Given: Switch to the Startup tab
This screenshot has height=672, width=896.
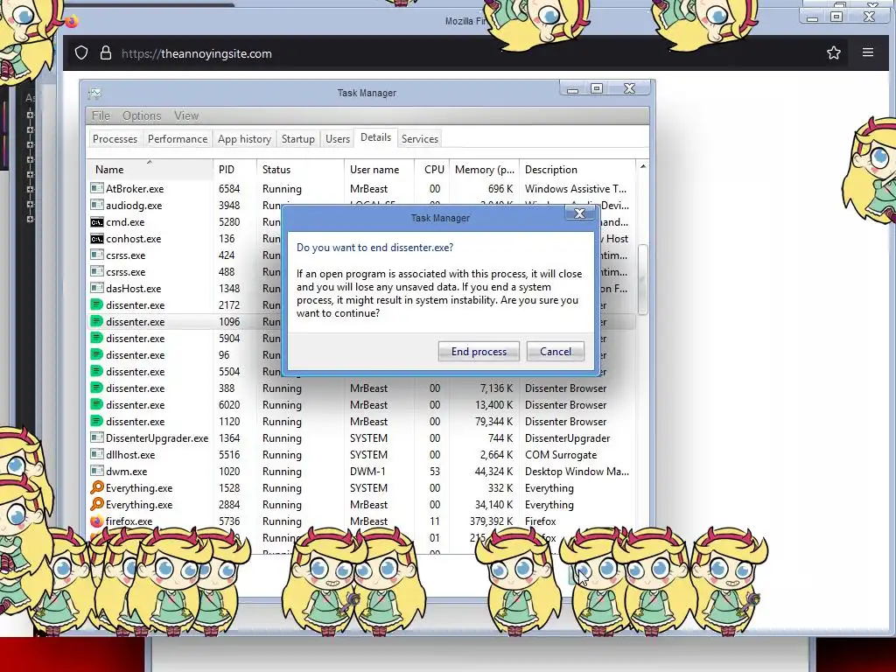Looking at the screenshot, I should pos(297,139).
